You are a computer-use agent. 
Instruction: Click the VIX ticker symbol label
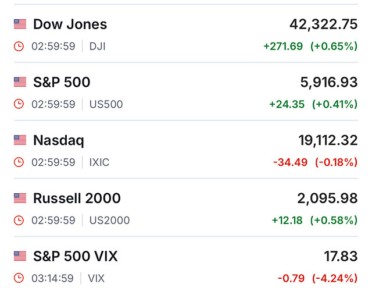point(96,278)
